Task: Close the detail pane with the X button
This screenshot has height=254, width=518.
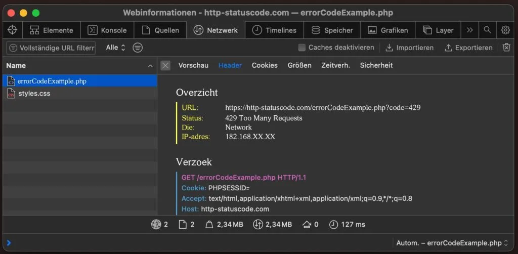Action: [165, 65]
